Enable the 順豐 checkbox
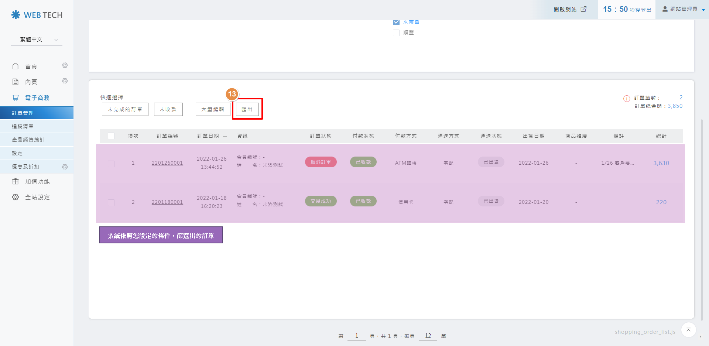Viewport: 709px width, 346px height. click(x=396, y=33)
